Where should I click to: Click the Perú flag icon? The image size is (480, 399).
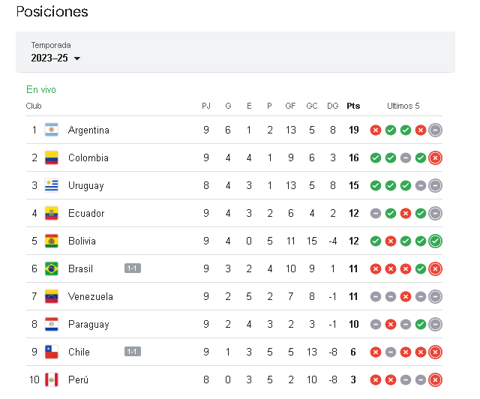point(52,379)
